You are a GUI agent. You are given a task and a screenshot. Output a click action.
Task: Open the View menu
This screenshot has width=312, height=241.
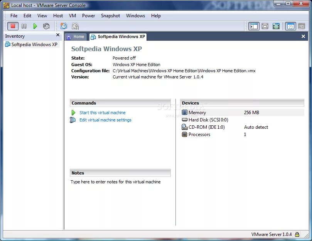pyautogui.click(x=42, y=16)
